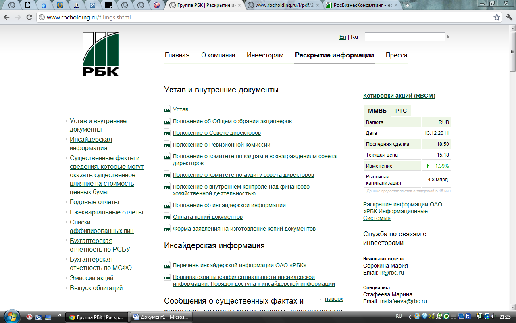The height and width of the screenshot is (323, 516).
Task: Open Раскрытие информации ОАО «РБК Информационные Системы»
Action: pyautogui.click(x=403, y=211)
